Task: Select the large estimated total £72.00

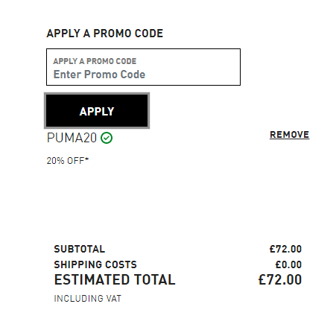Action: pyautogui.click(x=280, y=279)
